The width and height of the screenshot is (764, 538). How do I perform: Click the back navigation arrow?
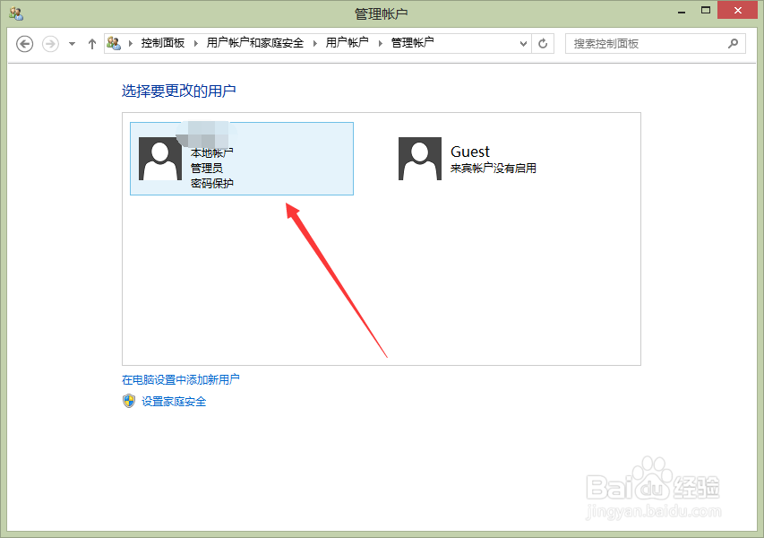click(x=24, y=43)
